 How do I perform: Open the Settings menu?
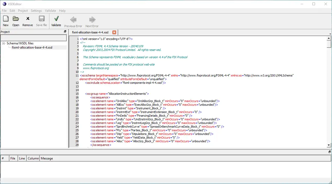point(36,11)
